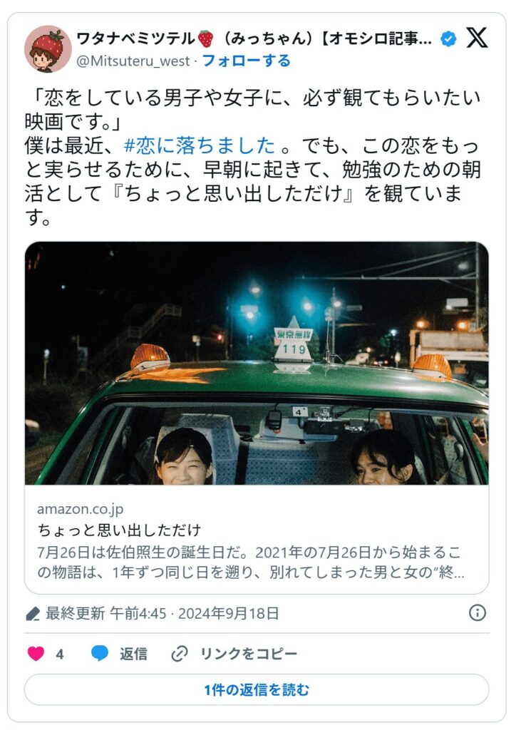521x730 pixels.
Task: Open the taxi movie preview image
Action: (257, 363)
